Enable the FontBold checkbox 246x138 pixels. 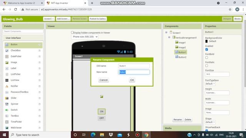207,58
